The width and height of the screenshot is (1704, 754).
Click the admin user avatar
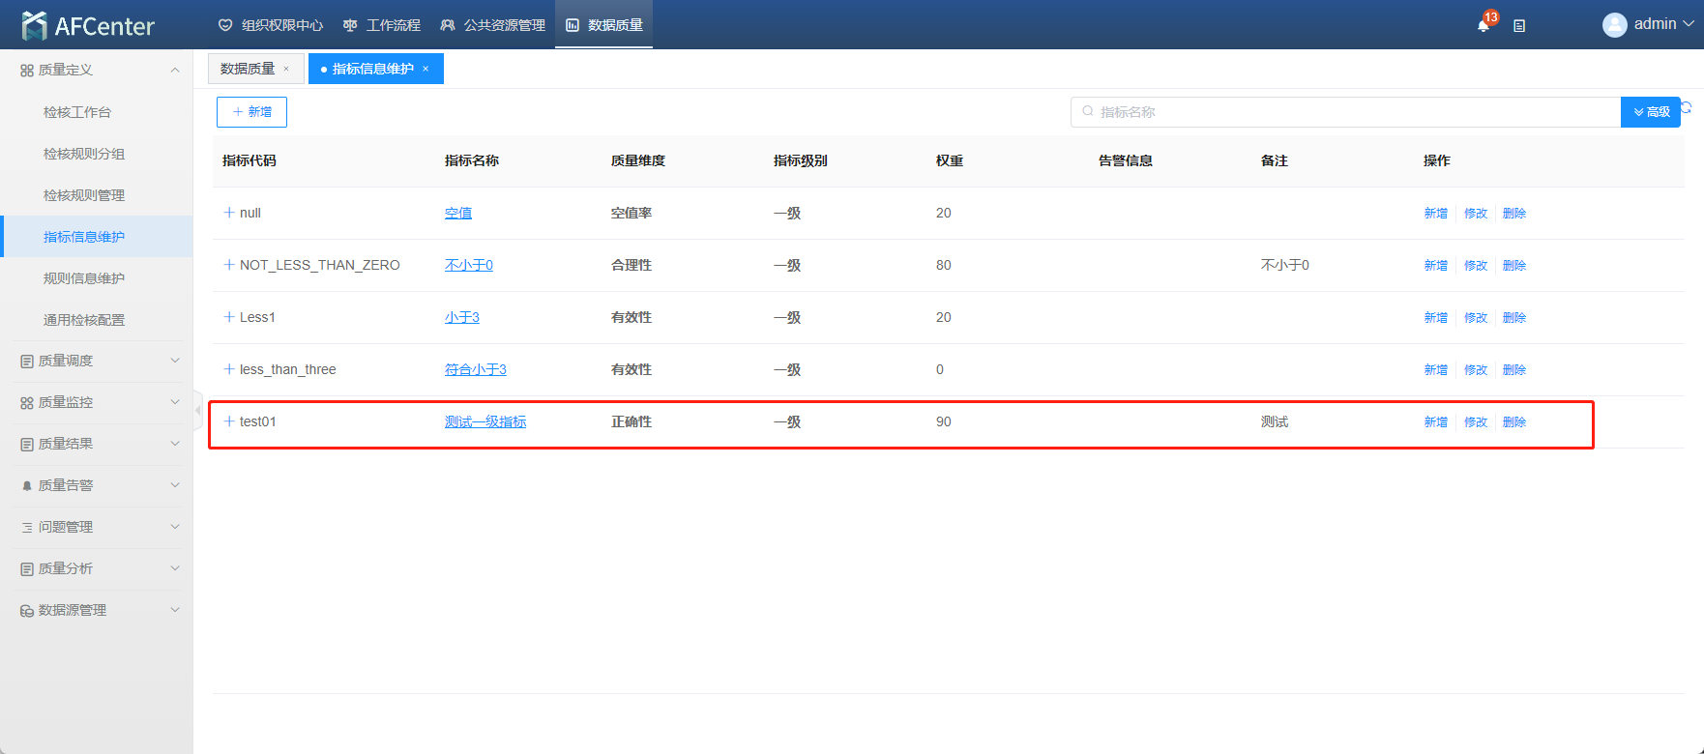[x=1614, y=25]
